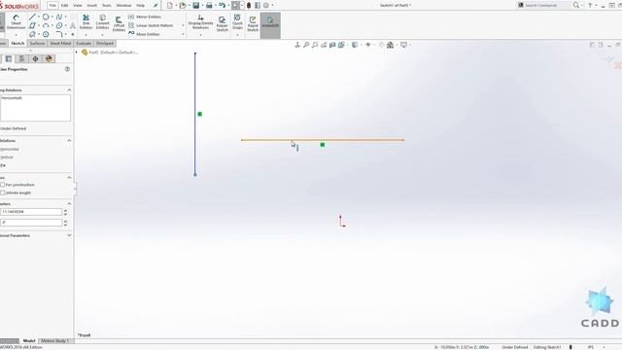Open the DisplayManager panel tab

tap(49, 58)
